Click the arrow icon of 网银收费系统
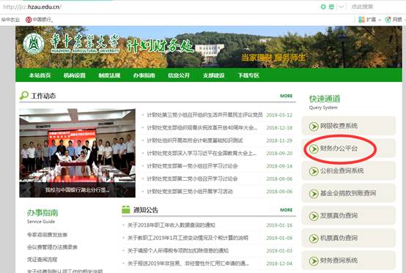This screenshot has width=406, height=273. (314, 127)
